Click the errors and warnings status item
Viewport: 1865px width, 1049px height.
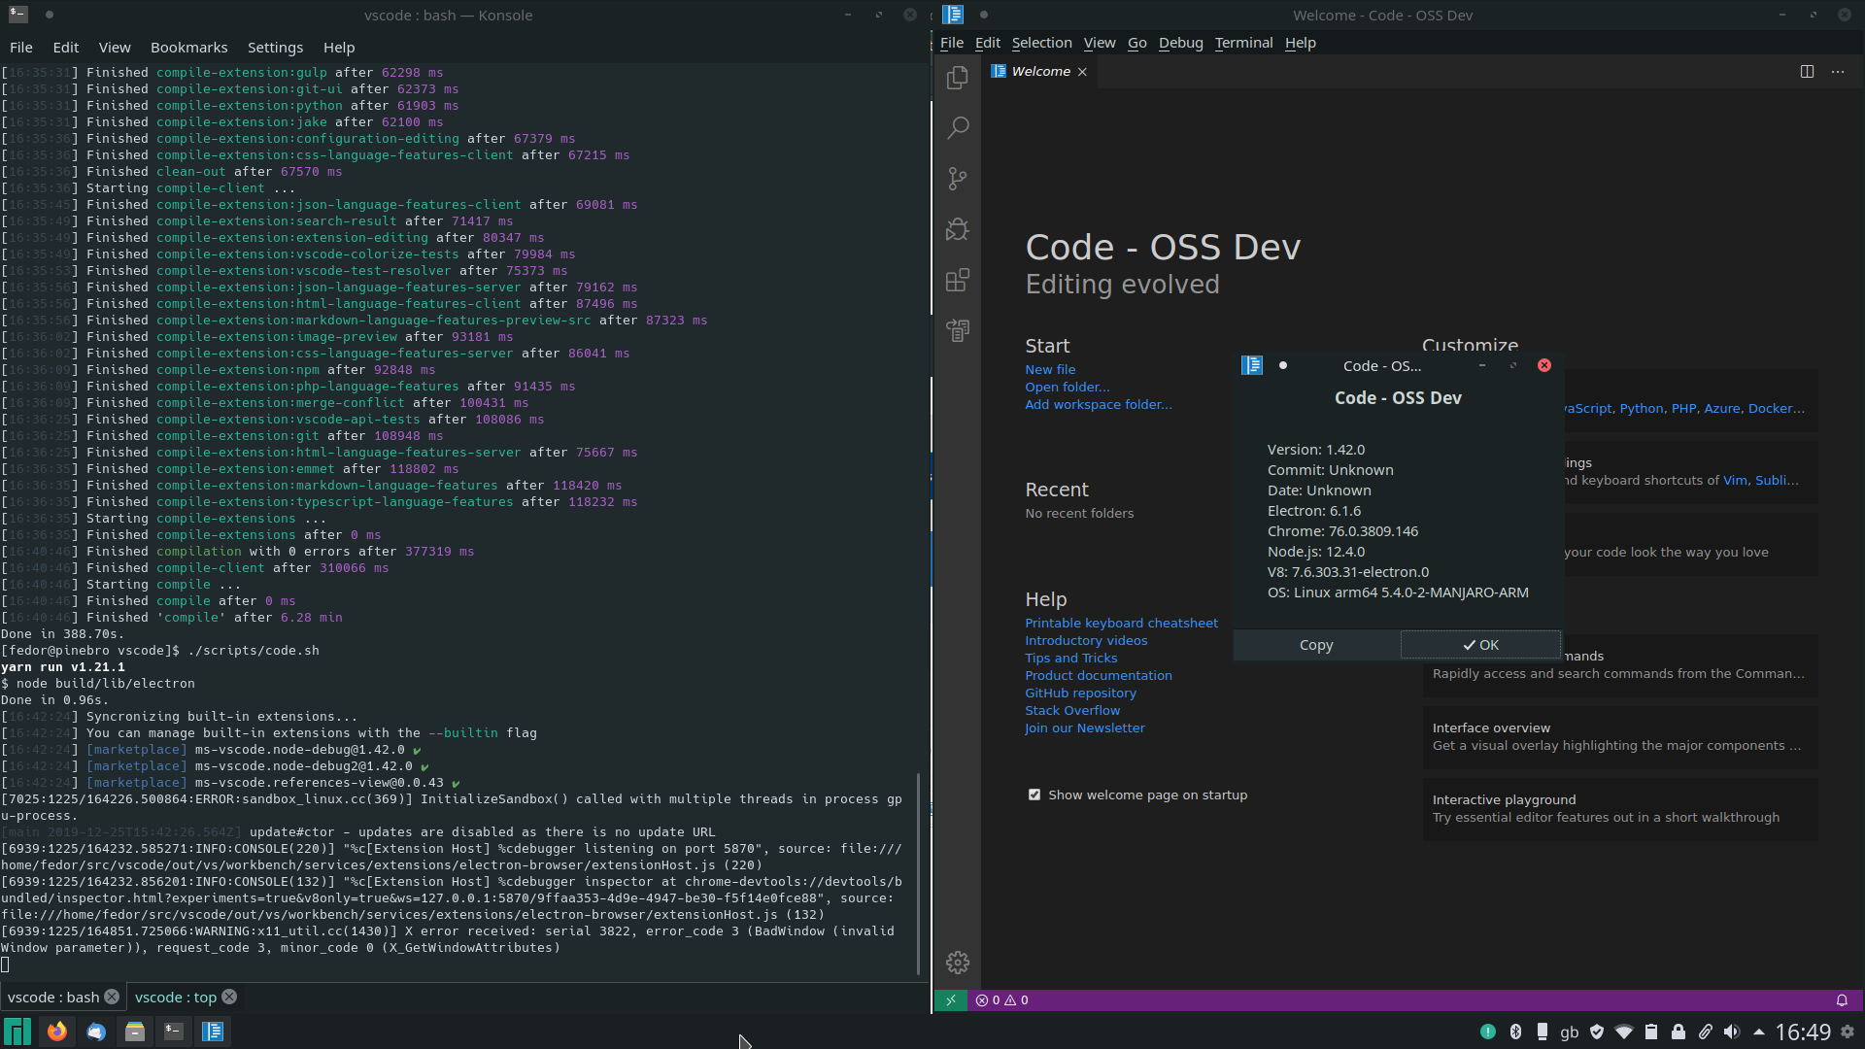[x=1002, y=1000]
